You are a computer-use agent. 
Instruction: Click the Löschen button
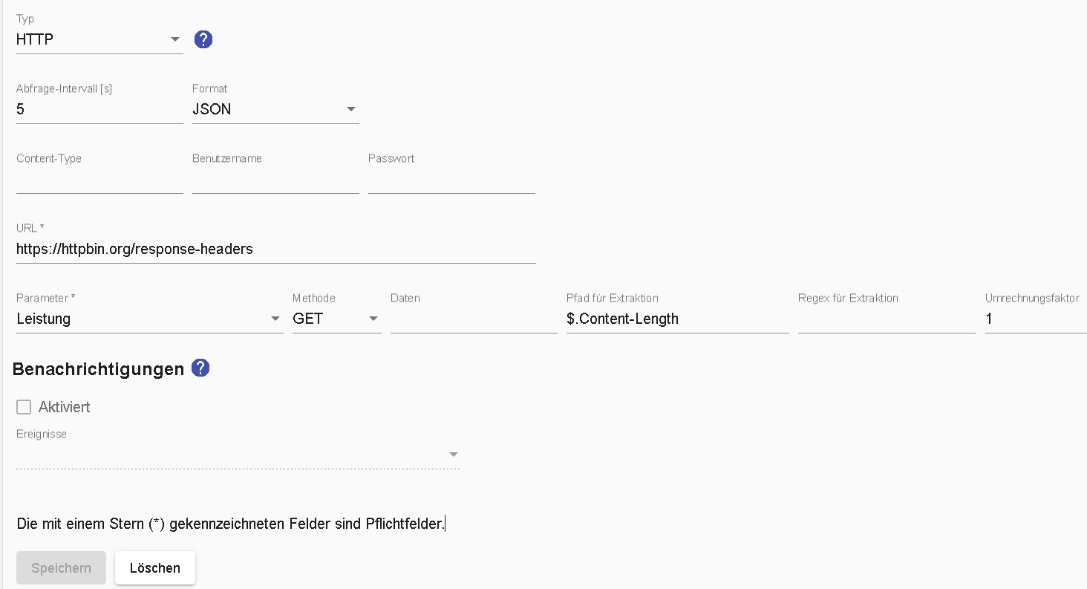point(155,568)
